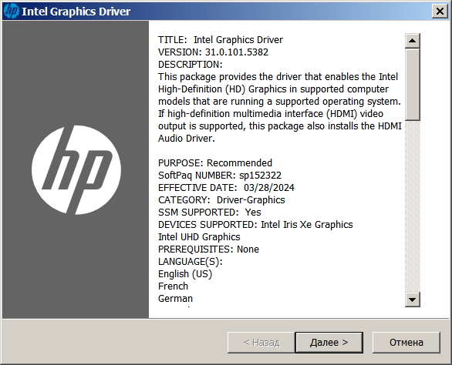Screen dimensions: 452x365
Task: Click the Intel UHD Graphics line
Action: [199, 237]
